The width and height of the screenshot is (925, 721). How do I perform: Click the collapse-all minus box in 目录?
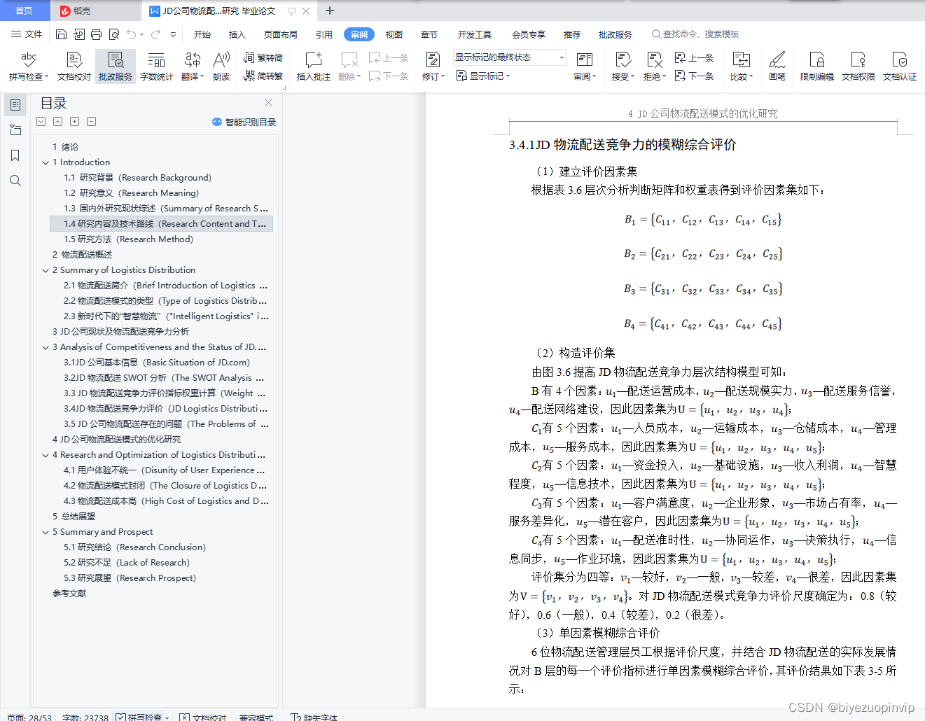pos(92,122)
